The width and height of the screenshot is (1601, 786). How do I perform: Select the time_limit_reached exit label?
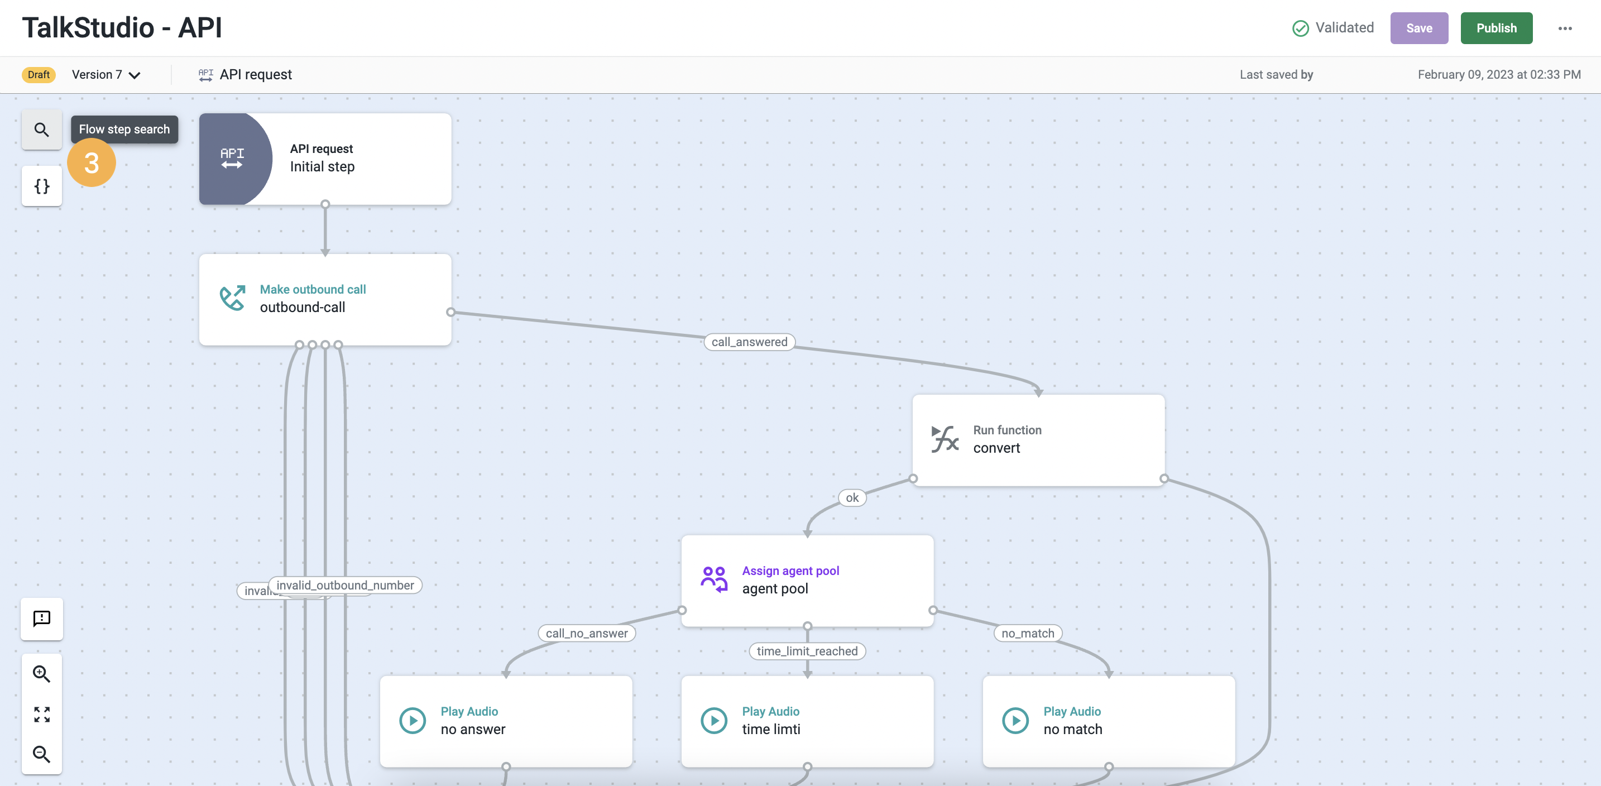point(806,651)
